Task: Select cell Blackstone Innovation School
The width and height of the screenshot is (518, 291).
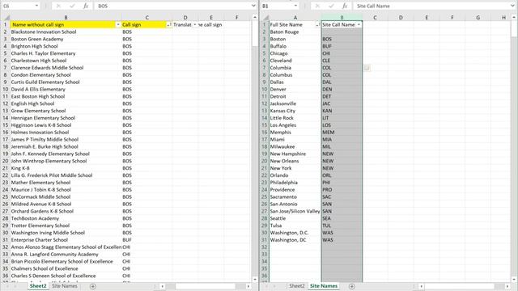Action: click(66, 32)
